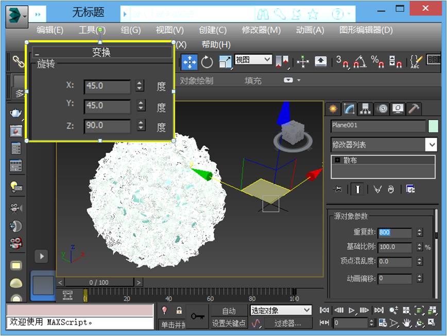447x336 pixels.
Task: Click the 基础比例 spinner arrows
Action: click(x=419, y=247)
